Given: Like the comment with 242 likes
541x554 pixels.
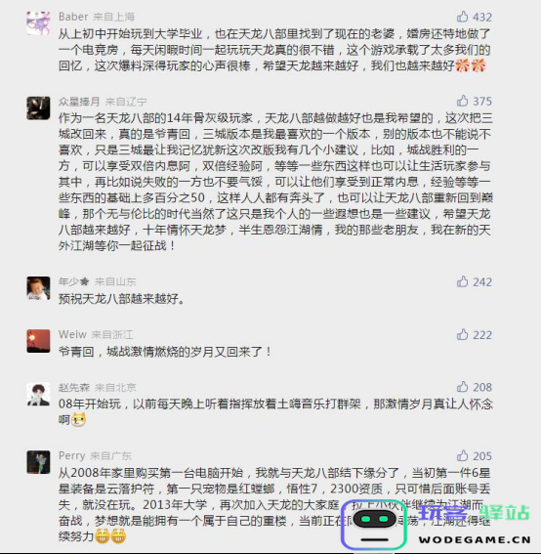Looking at the screenshot, I should tap(462, 281).
